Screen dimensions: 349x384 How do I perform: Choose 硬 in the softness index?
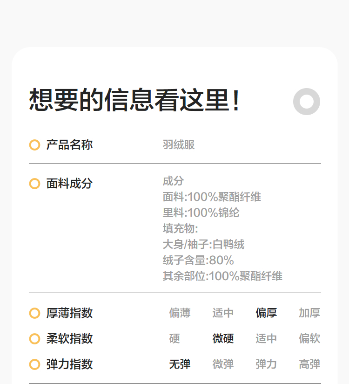(174, 339)
